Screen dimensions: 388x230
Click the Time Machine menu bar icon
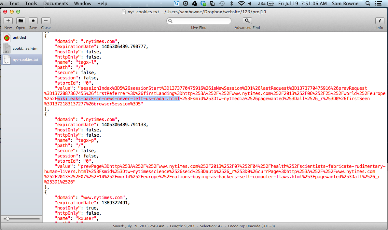(222, 4)
